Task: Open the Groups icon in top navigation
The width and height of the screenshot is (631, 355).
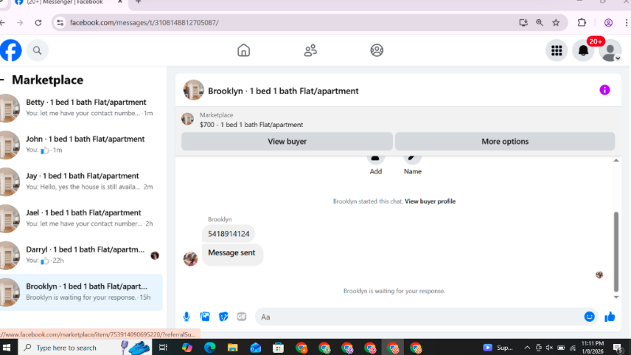Action: (x=377, y=50)
